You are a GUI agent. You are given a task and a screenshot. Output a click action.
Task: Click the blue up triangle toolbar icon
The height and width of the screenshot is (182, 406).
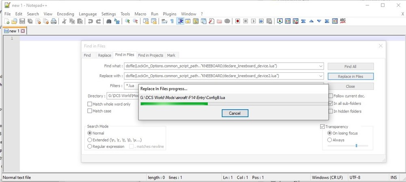click(x=311, y=21)
